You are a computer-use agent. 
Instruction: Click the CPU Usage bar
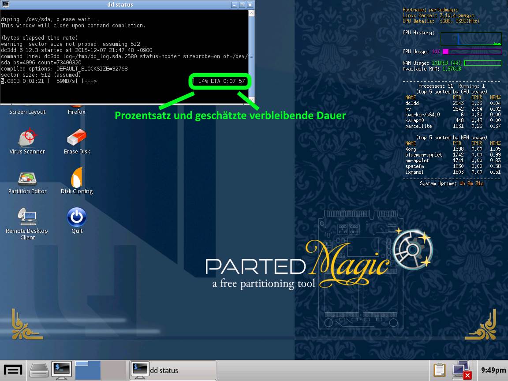pyautogui.click(x=472, y=52)
